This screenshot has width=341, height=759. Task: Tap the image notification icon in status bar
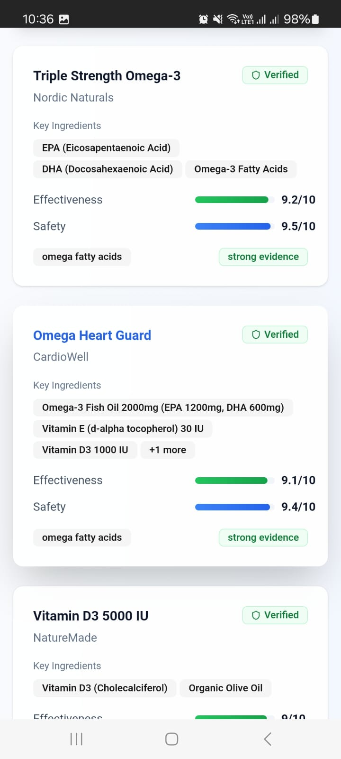64,19
